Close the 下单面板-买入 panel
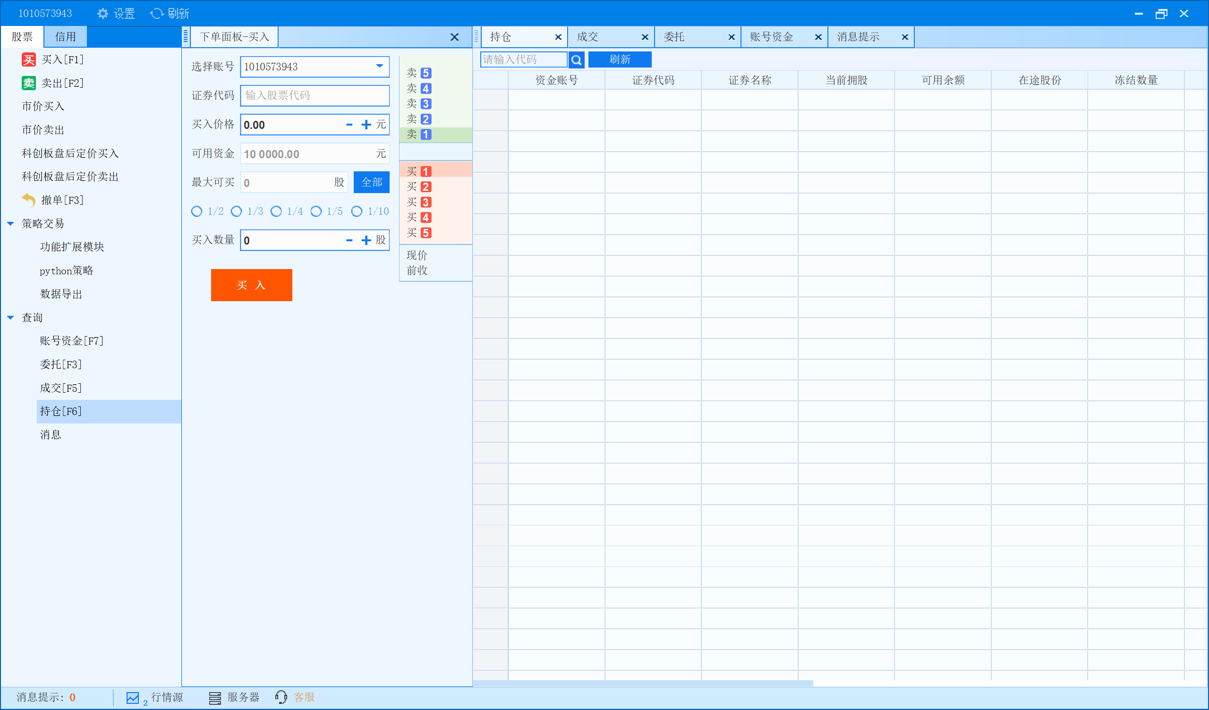The image size is (1209, 710). 454,37
